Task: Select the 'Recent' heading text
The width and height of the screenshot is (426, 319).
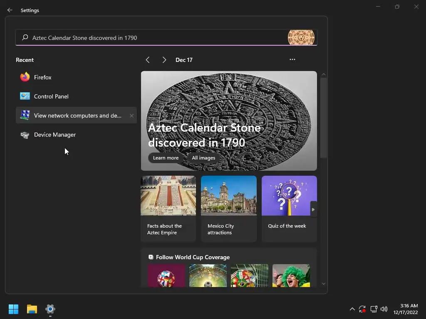Action: pos(25,60)
